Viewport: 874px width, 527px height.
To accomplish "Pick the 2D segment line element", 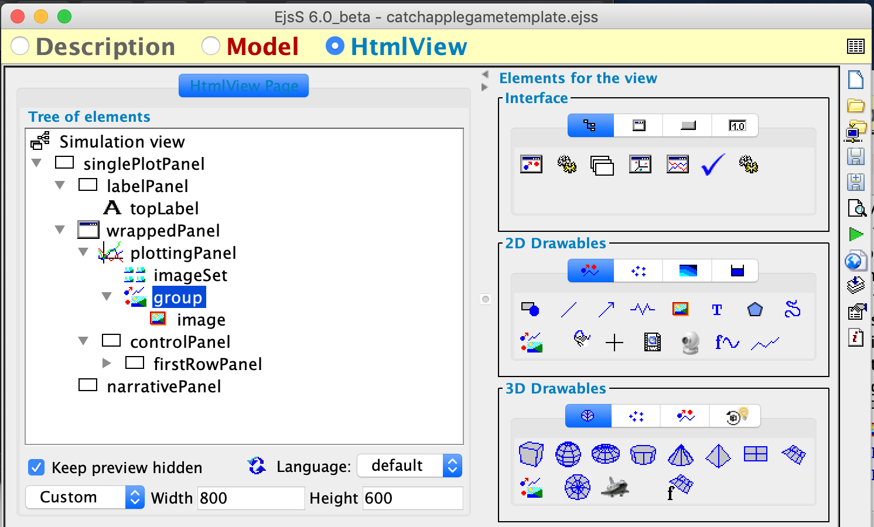I will (x=569, y=309).
